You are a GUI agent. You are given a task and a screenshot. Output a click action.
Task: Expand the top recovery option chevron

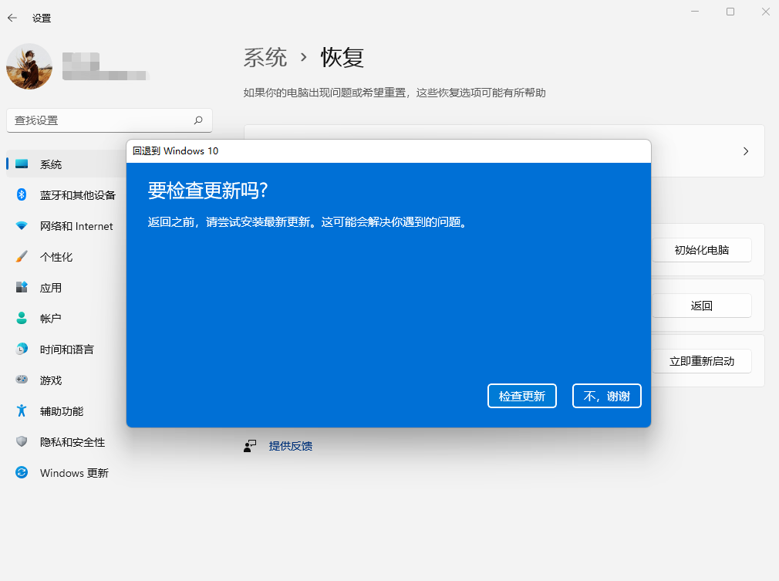pyautogui.click(x=745, y=151)
